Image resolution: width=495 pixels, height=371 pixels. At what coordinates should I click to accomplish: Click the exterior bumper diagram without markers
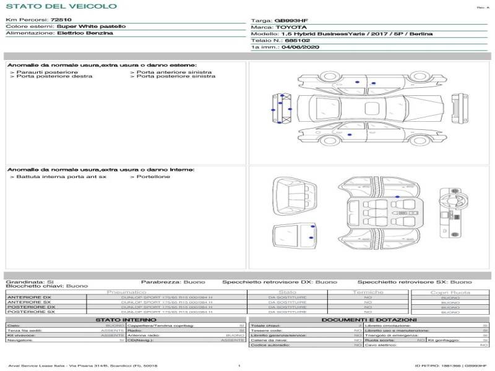click(x=460, y=108)
